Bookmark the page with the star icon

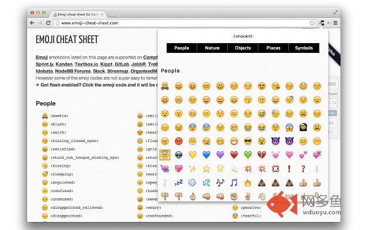312,23
